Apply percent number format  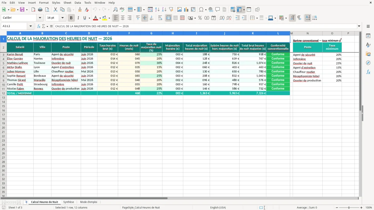200,18
